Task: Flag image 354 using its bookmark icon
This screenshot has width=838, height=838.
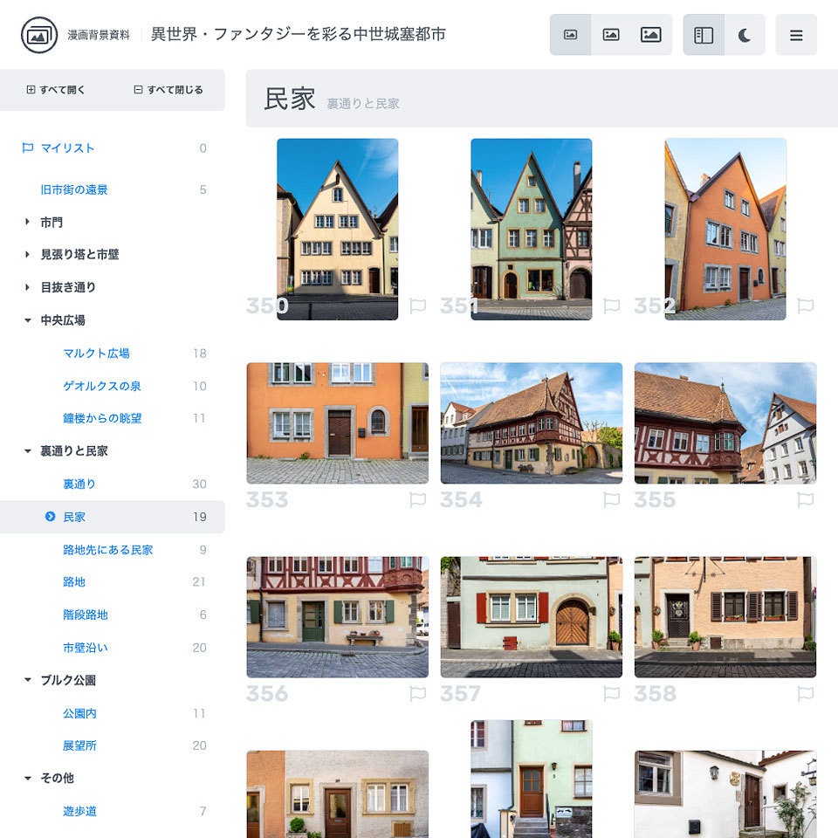Action: [x=612, y=500]
